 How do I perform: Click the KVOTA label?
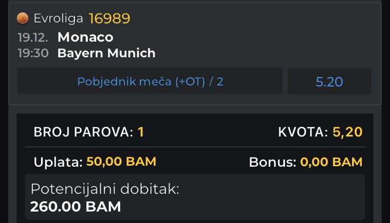(x=303, y=132)
